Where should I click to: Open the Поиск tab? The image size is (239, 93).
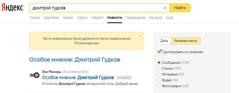(35, 18)
